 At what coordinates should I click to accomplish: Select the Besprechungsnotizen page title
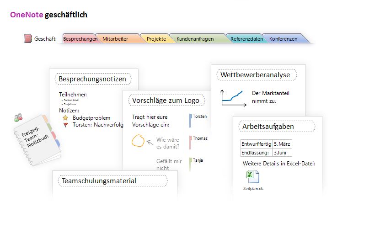click(x=92, y=79)
